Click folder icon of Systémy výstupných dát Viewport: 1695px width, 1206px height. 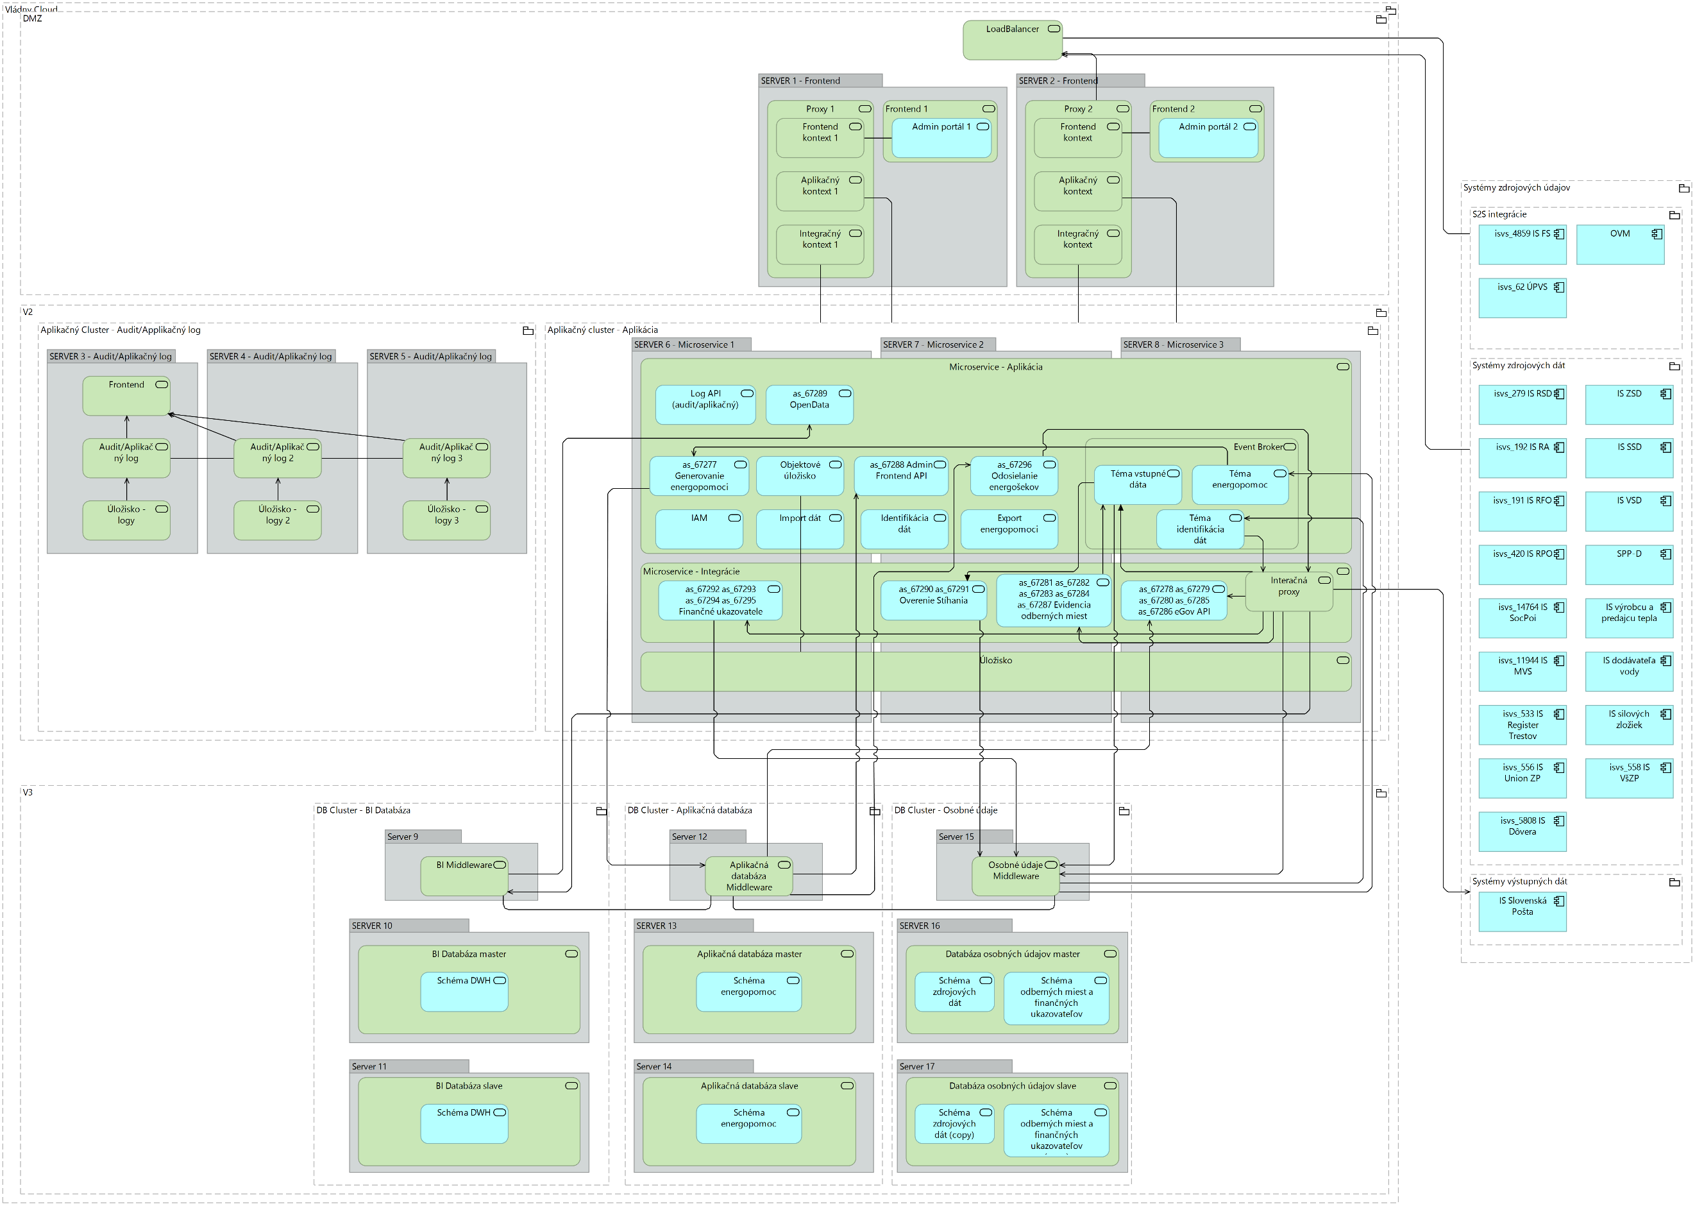[1674, 882]
